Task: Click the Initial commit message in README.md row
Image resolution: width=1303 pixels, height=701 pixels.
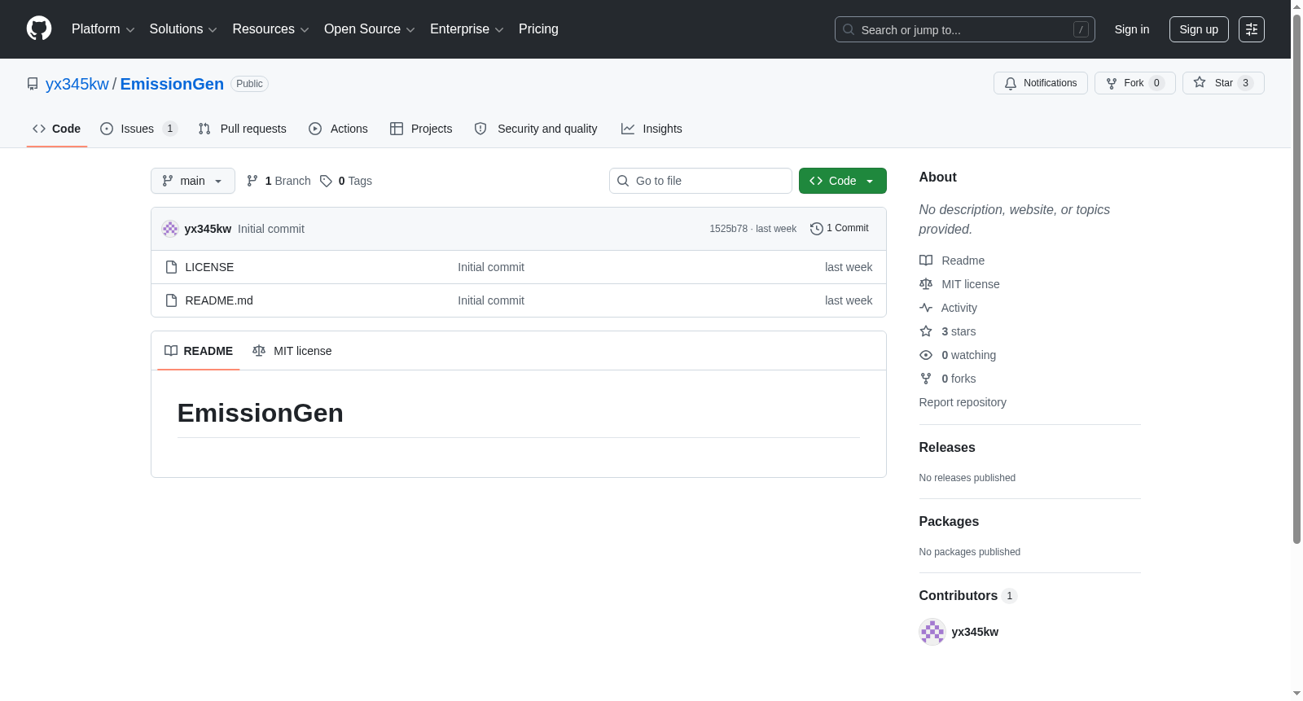Action: pyautogui.click(x=491, y=300)
